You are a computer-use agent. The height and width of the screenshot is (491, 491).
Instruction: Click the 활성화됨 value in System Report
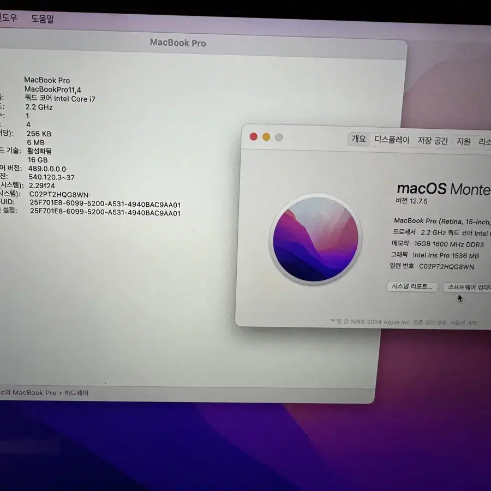click(39, 151)
